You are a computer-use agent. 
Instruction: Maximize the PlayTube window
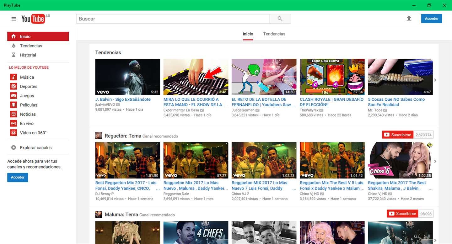pos(429,5)
